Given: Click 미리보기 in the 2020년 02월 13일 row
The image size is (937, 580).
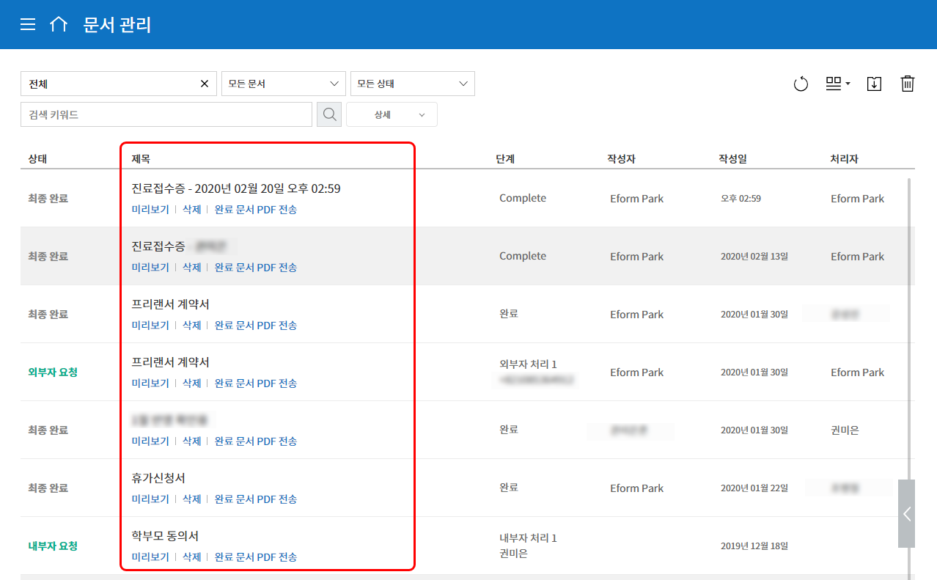Looking at the screenshot, I should click(x=150, y=268).
